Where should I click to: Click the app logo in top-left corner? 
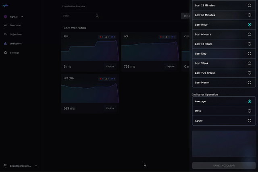pyautogui.click(x=5, y=6)
